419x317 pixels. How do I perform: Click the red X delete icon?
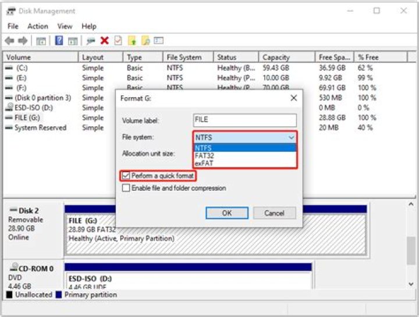coord(105,41)
